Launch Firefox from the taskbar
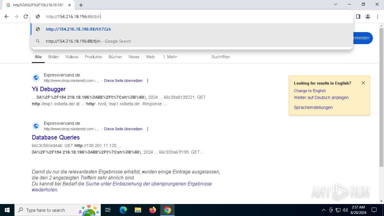The image size is (384, 216). 153,210
